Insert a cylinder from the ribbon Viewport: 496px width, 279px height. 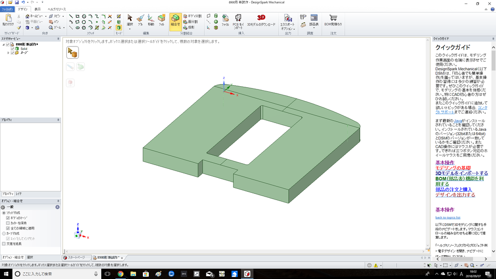[216, 16]
